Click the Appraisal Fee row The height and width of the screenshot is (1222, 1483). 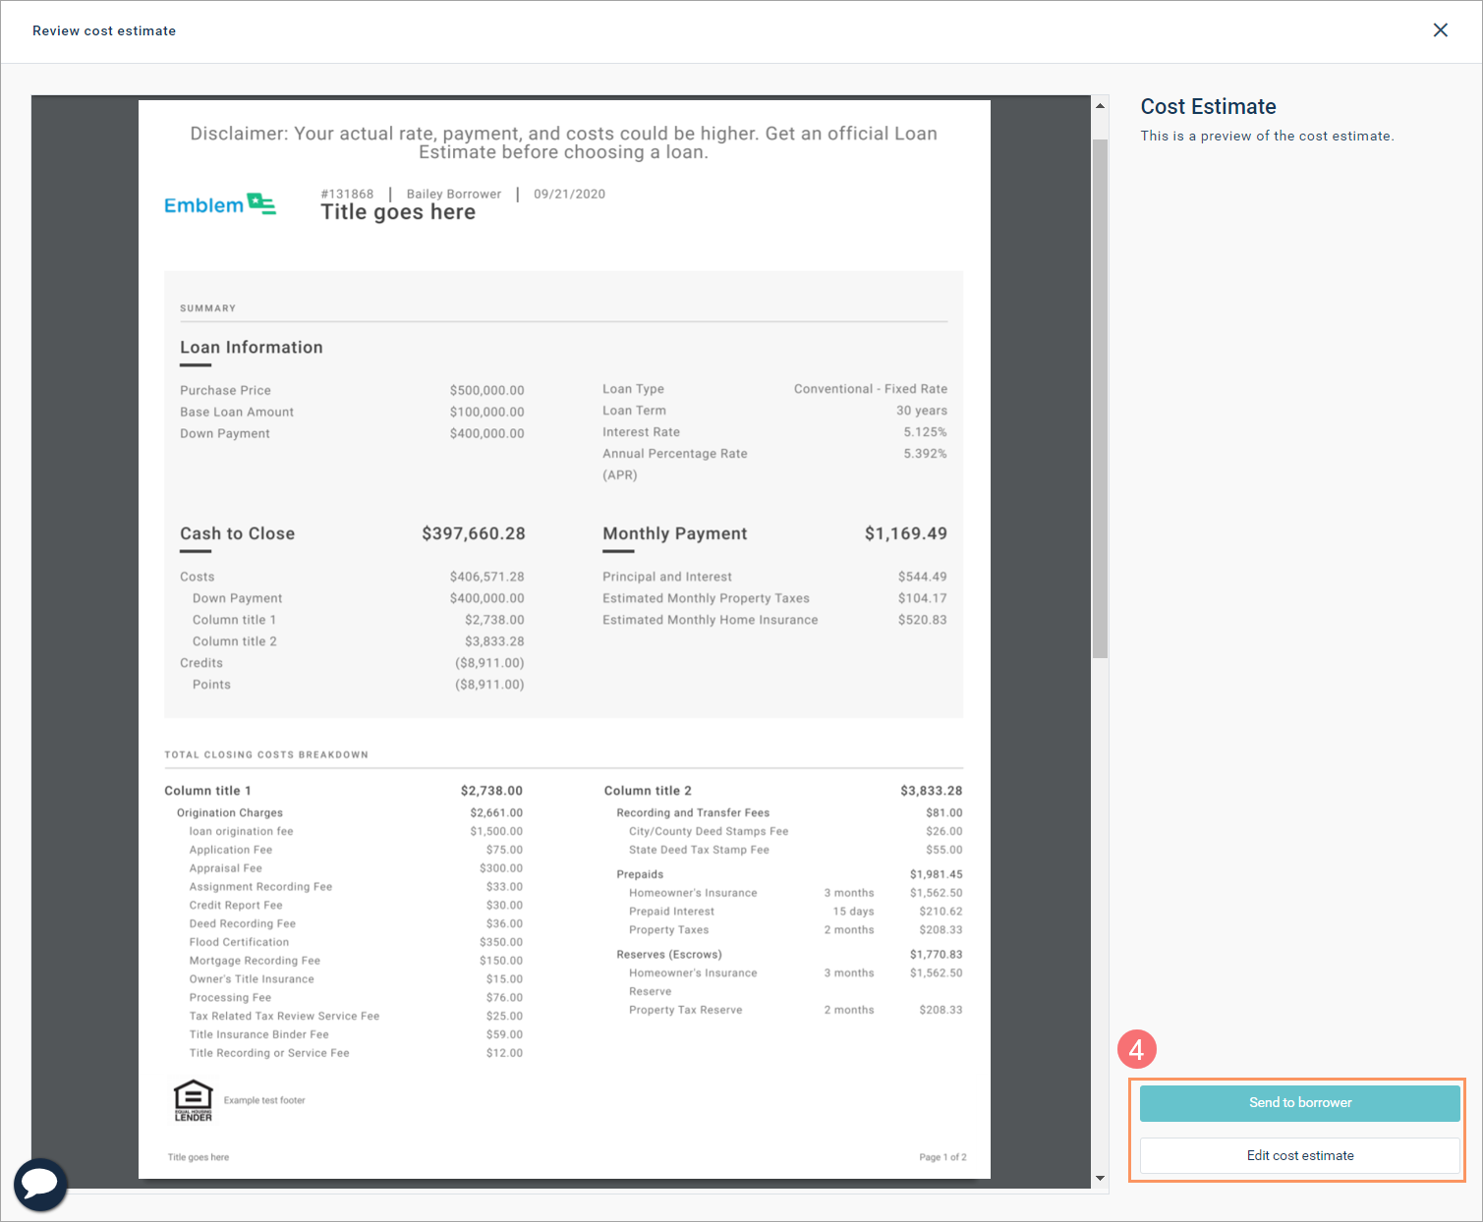click(356, 868)
